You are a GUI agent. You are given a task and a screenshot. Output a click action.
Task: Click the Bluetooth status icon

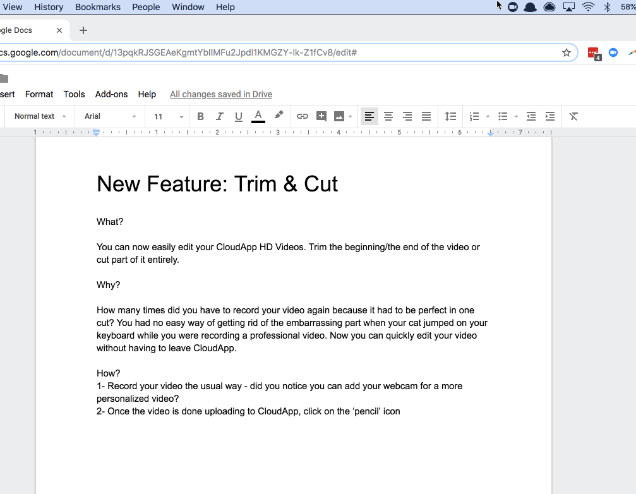click(x=607, y=7)
